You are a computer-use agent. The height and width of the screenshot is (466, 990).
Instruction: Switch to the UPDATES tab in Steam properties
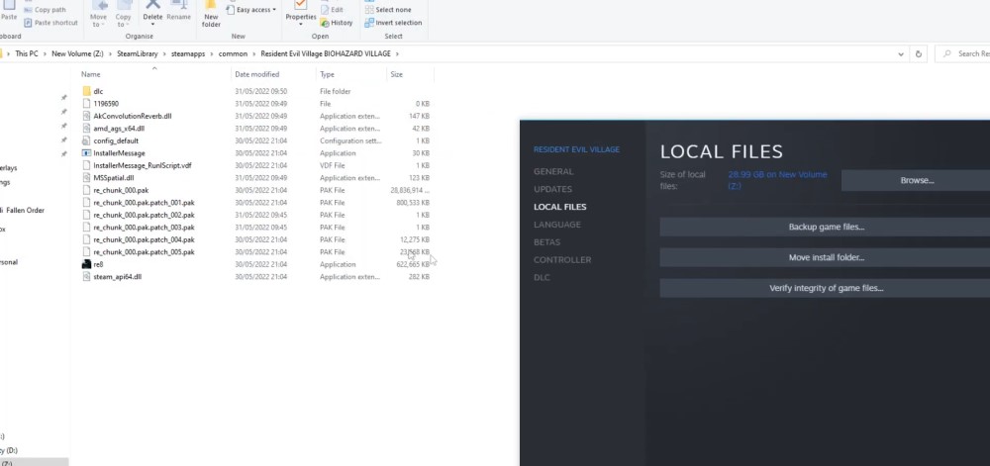coord(552,189)
